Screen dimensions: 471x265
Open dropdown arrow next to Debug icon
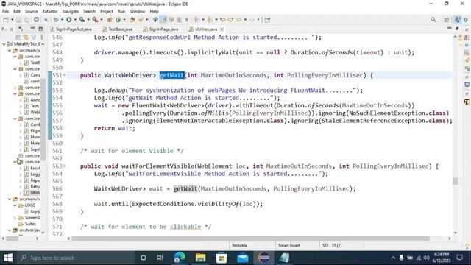click(62, 20)
